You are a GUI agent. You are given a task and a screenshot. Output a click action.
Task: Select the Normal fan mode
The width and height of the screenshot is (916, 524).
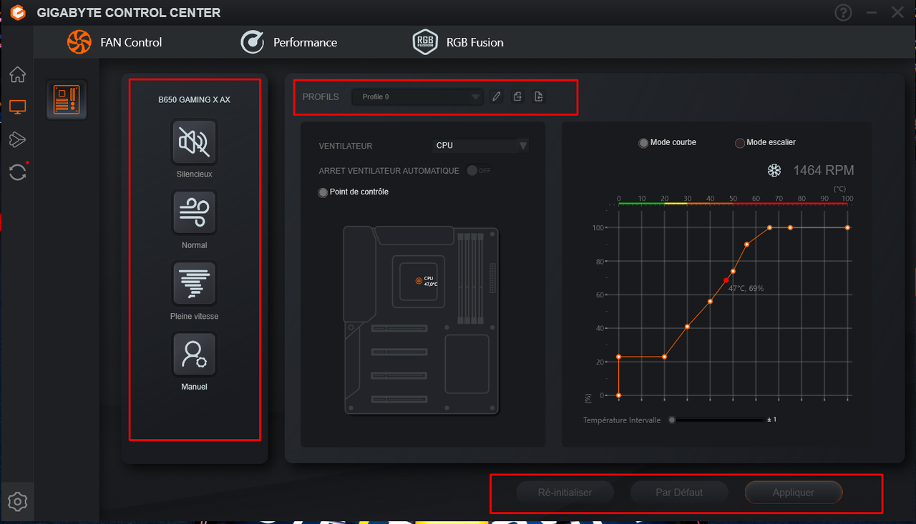[x=194, y=212]
